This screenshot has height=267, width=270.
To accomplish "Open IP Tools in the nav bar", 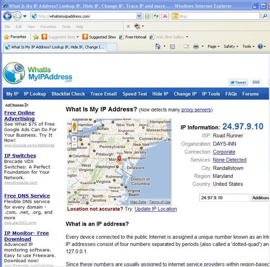I will 211,94.
